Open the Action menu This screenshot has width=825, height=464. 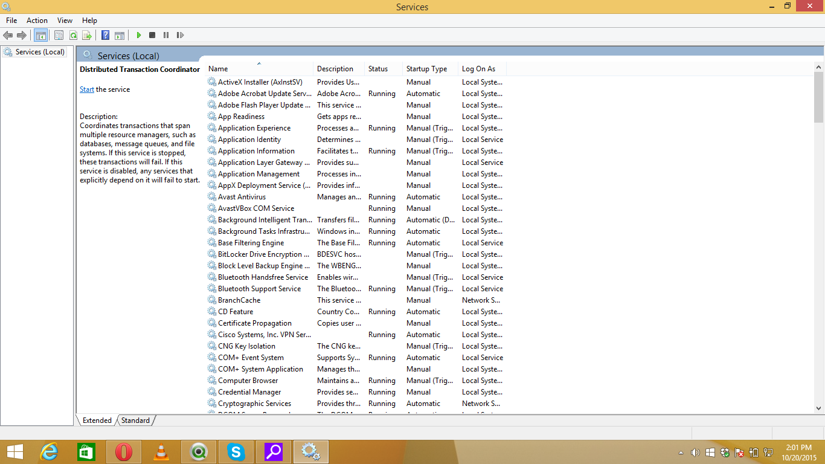(x=37, y=21)
